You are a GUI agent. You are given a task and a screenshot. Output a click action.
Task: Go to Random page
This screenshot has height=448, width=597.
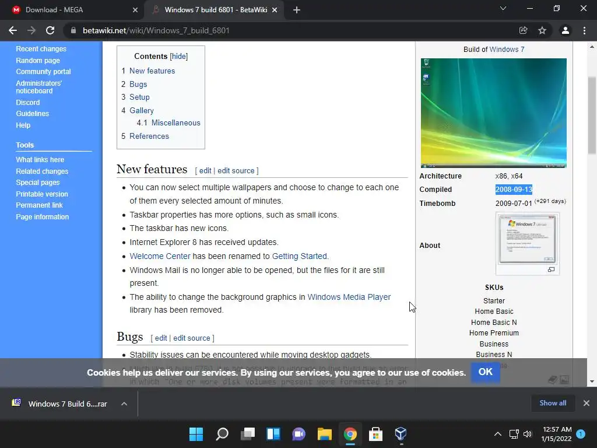point(38,60)
